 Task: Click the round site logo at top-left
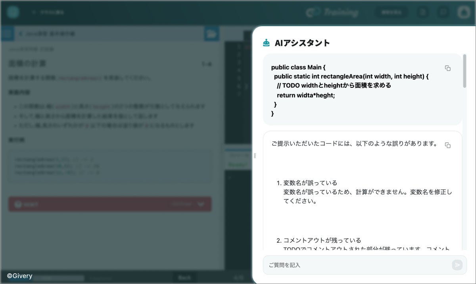pyautogui.click(x=13, y=12)
